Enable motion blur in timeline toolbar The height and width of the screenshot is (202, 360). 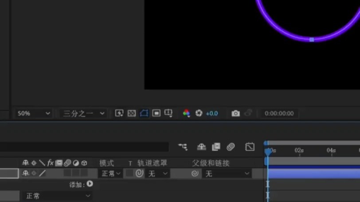point(231,147)
